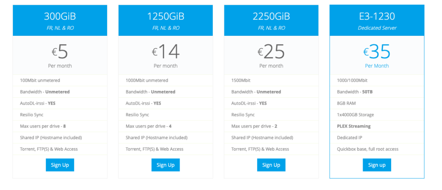Click the 1500Mbit row in the 2250GiB plan

tap(271, 80)
